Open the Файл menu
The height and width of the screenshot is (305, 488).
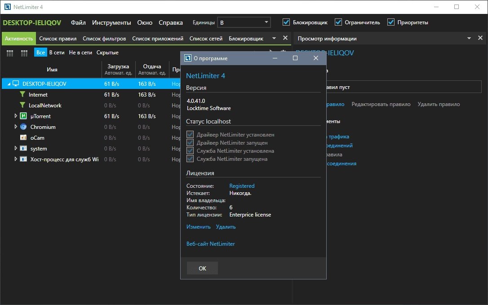(x=78, y=22)
